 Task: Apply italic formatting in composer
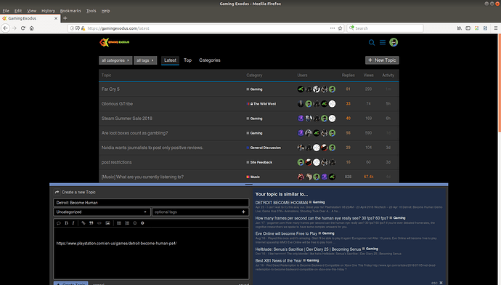(73, 223)
